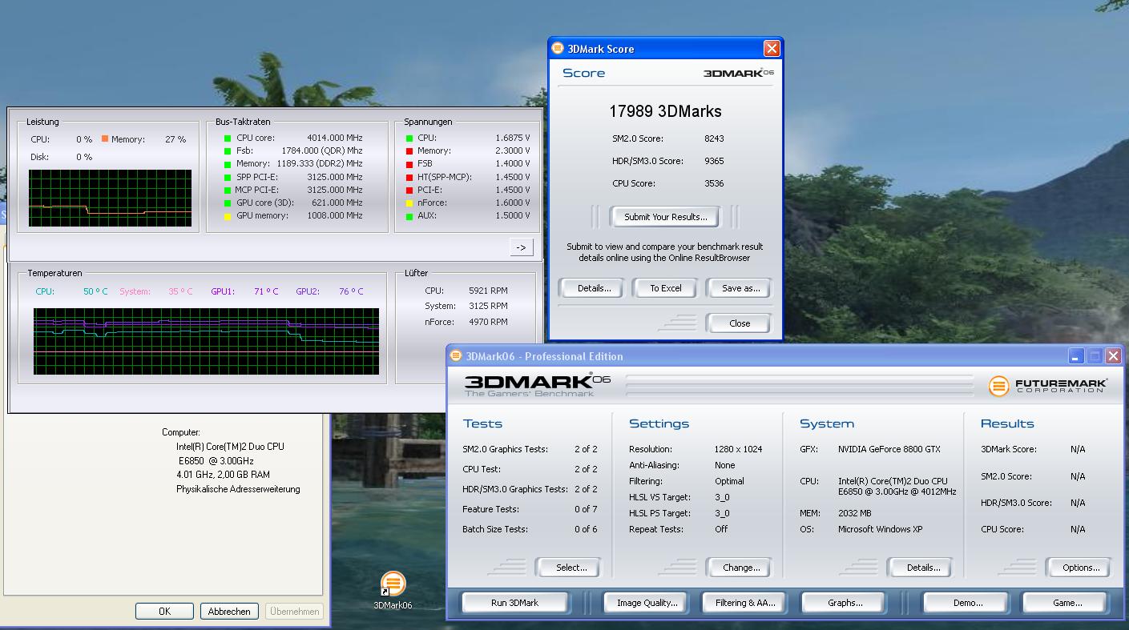The width and height of the screenshot is (1129, 630).
Task: Open Image Quality tool
Action: 647,603
